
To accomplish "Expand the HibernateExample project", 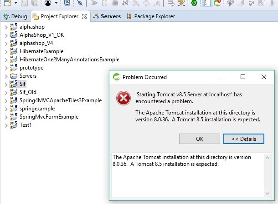I will [x=6, y=52].
